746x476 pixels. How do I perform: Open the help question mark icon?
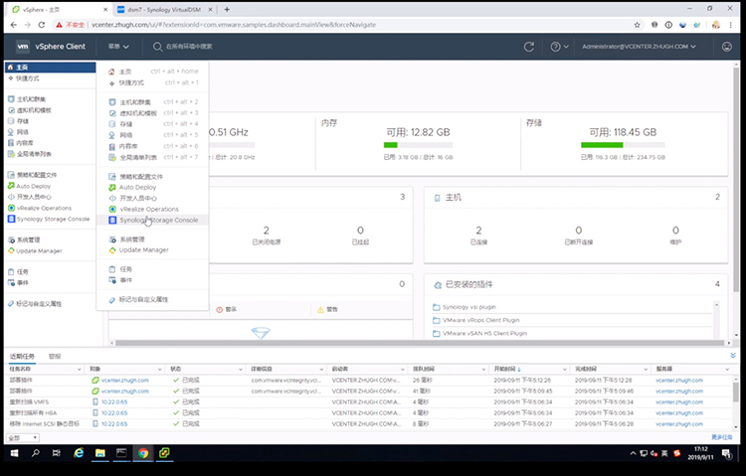point(555,47)
